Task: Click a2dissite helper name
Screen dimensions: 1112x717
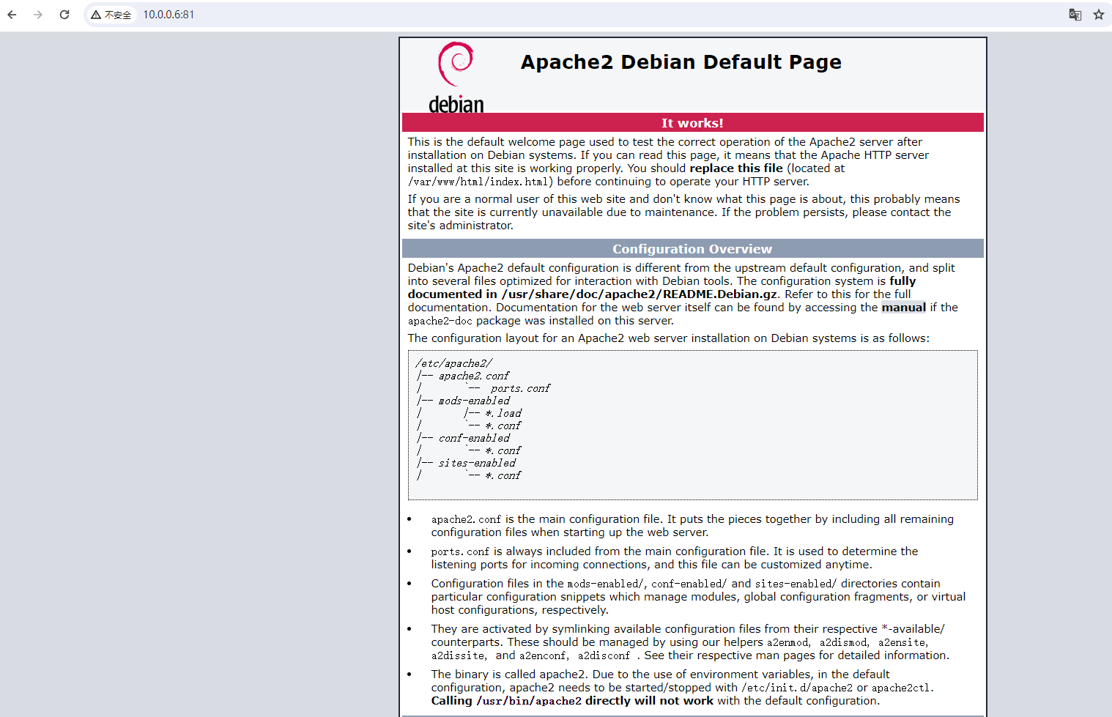Action: tap(458, 655)
